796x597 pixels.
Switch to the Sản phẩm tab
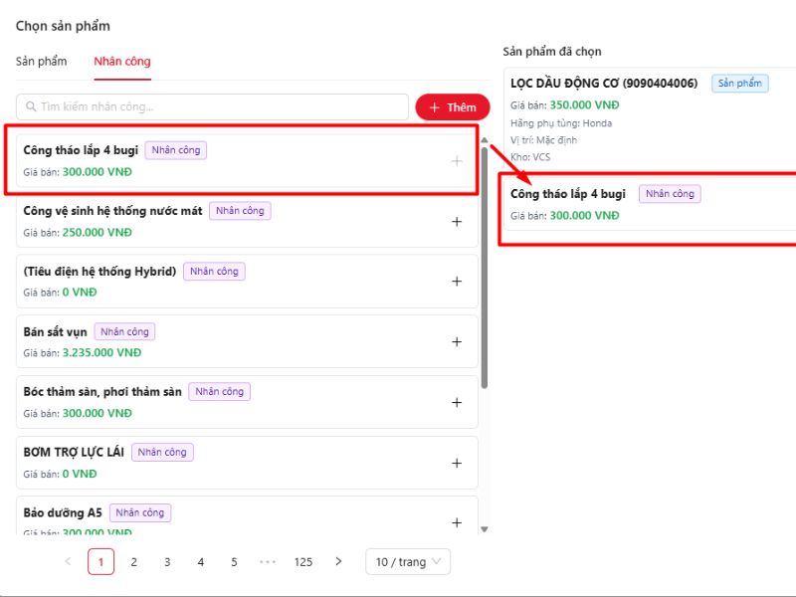coord(41,62)
